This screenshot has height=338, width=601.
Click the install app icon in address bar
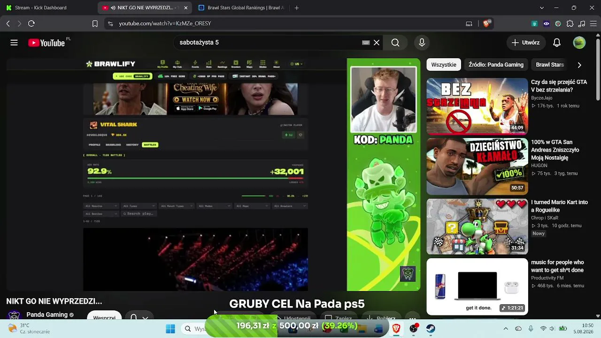pos(469,23)
